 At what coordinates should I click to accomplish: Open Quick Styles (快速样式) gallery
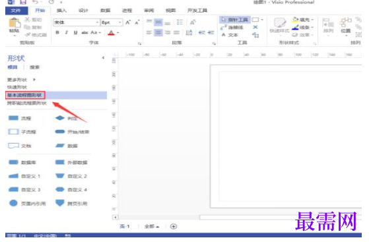(x=279, y=26)
